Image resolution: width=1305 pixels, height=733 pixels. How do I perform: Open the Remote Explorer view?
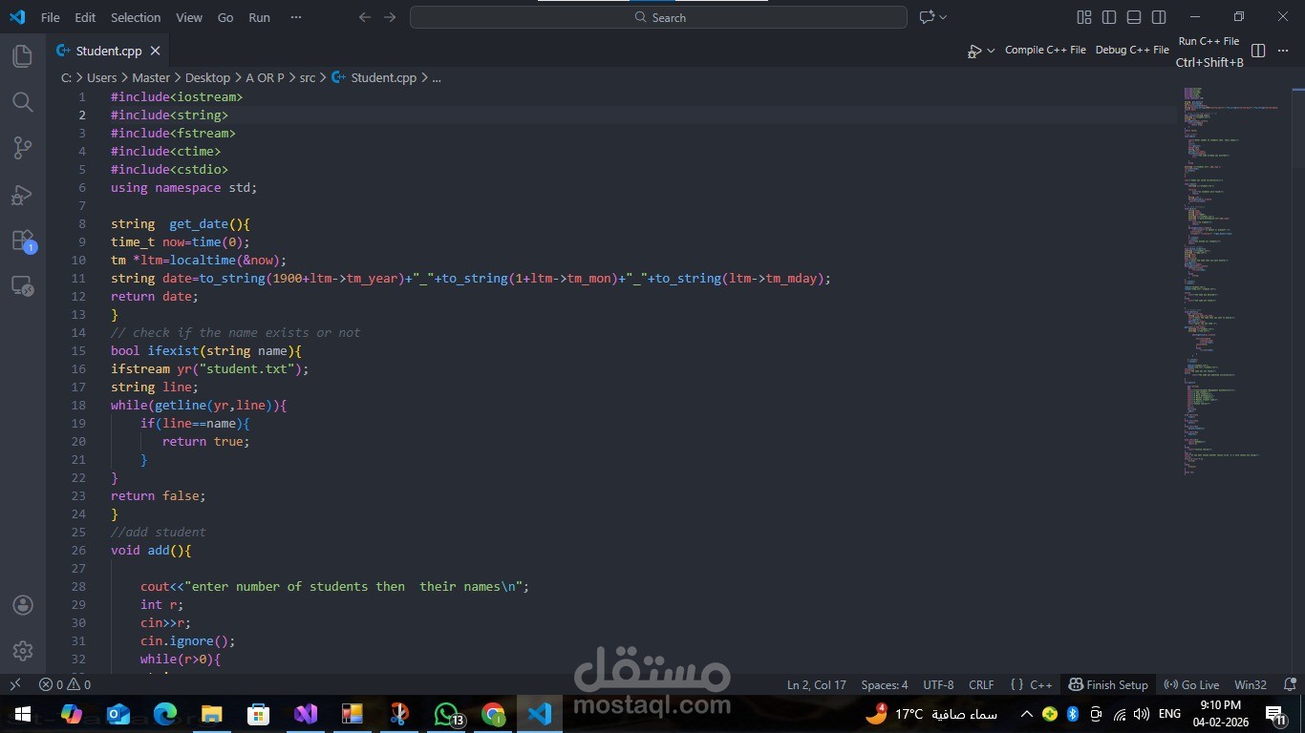point(23,286)
